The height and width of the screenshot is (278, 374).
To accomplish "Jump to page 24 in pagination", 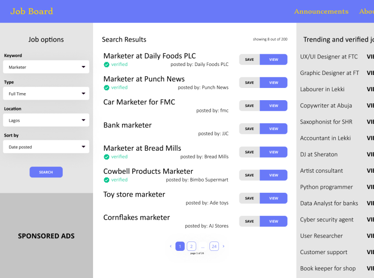I will click(214, 246).
